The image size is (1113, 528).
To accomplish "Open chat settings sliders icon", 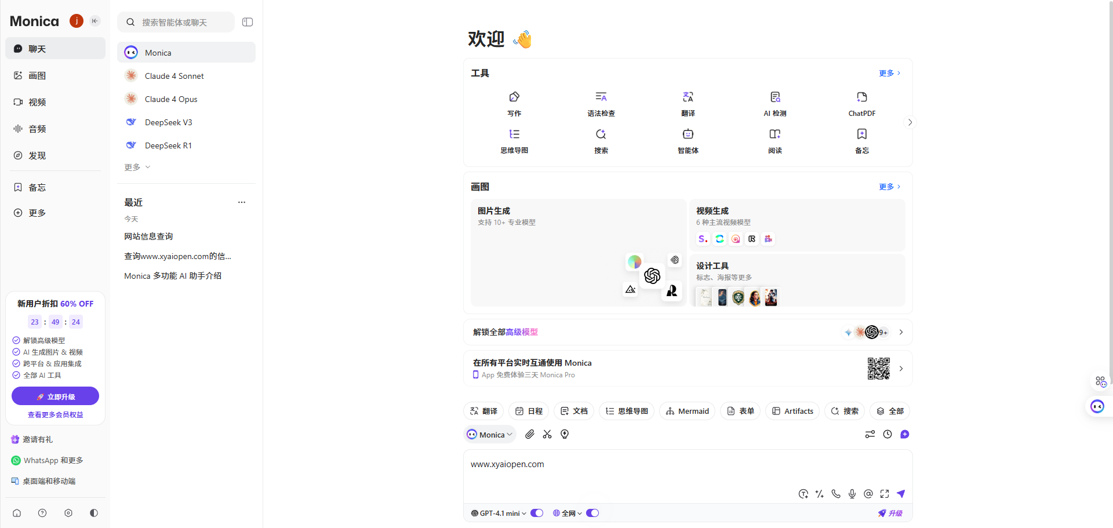I will click(870, 434).
